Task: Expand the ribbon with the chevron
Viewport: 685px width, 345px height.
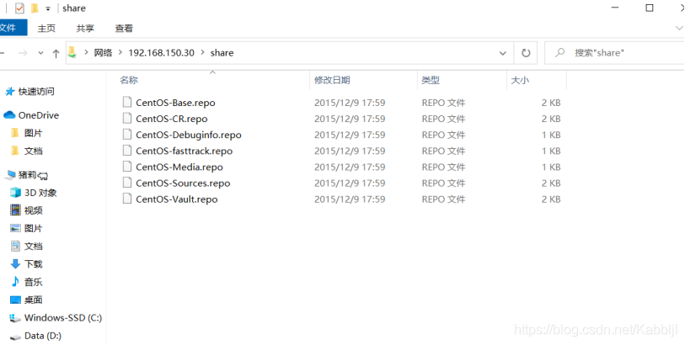Action: 679,29
